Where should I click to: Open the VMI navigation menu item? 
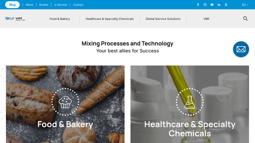point(206,19)
